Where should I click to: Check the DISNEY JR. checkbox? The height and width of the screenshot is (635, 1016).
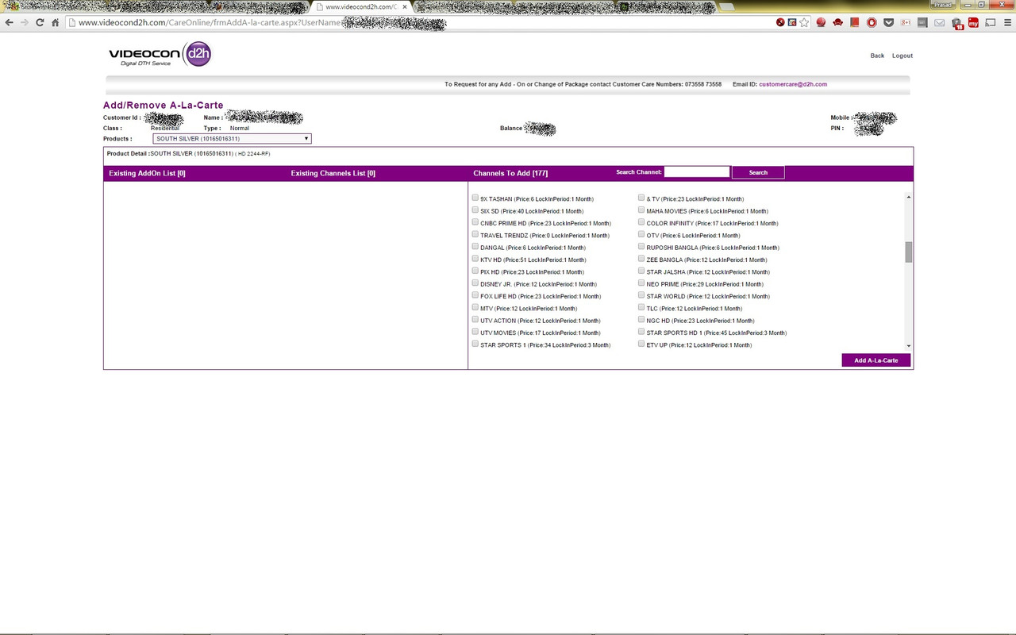[x=475, y=283]
